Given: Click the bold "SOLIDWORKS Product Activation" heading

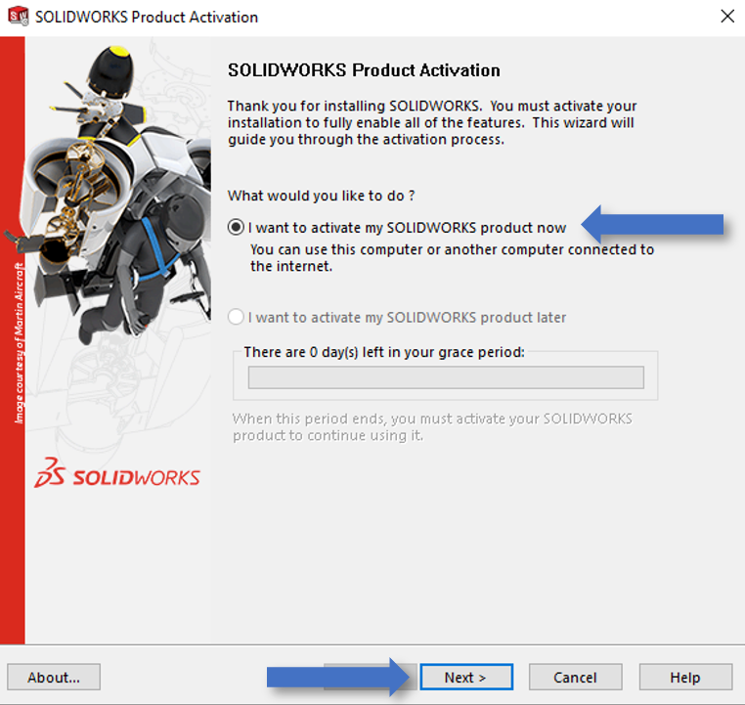Looking at the screenshot, I should 364,70.
